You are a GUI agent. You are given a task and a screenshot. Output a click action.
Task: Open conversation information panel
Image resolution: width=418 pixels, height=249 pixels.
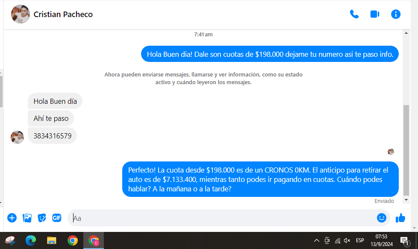[x=396, y=14]
